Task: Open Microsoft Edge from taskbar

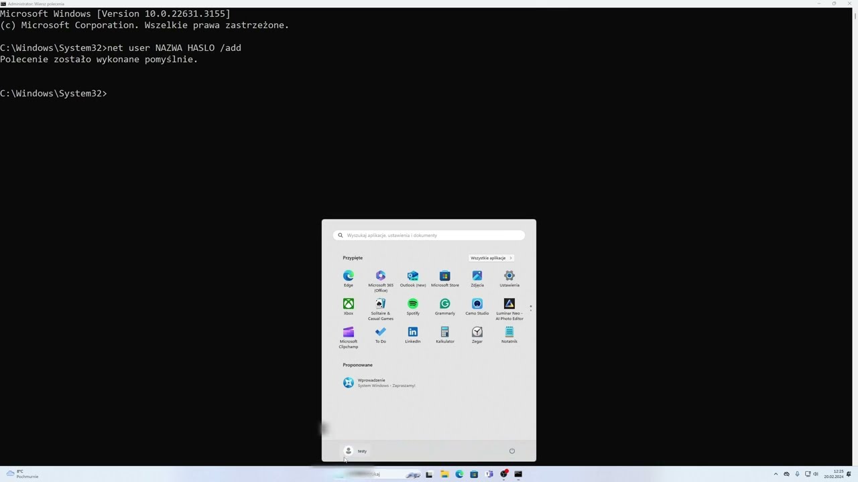Action: (x=459, y=474)
